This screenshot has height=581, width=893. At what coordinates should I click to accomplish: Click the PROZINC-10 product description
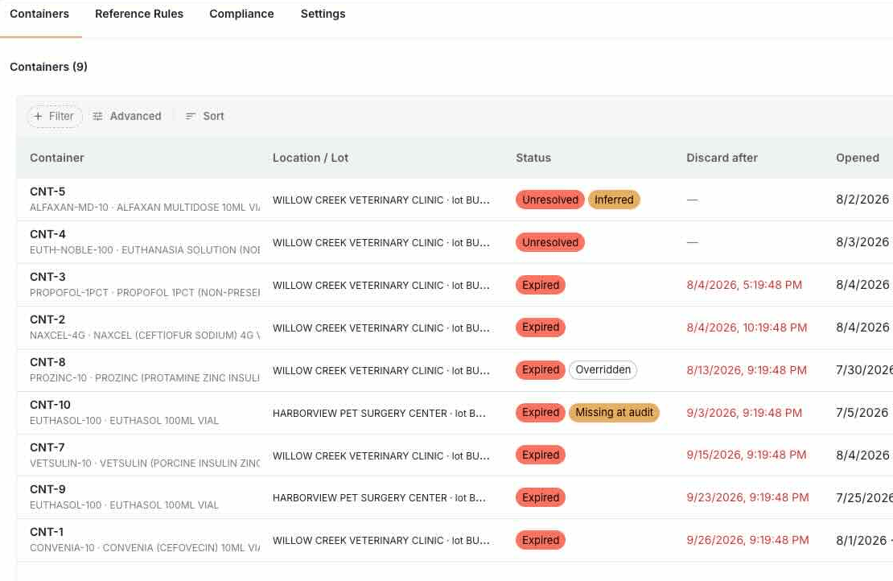[x=145, y=378]
